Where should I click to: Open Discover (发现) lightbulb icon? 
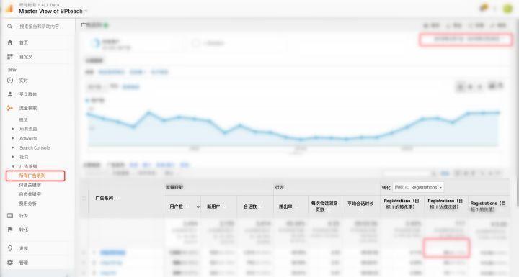pyautogui.click(x=10, y=248)
